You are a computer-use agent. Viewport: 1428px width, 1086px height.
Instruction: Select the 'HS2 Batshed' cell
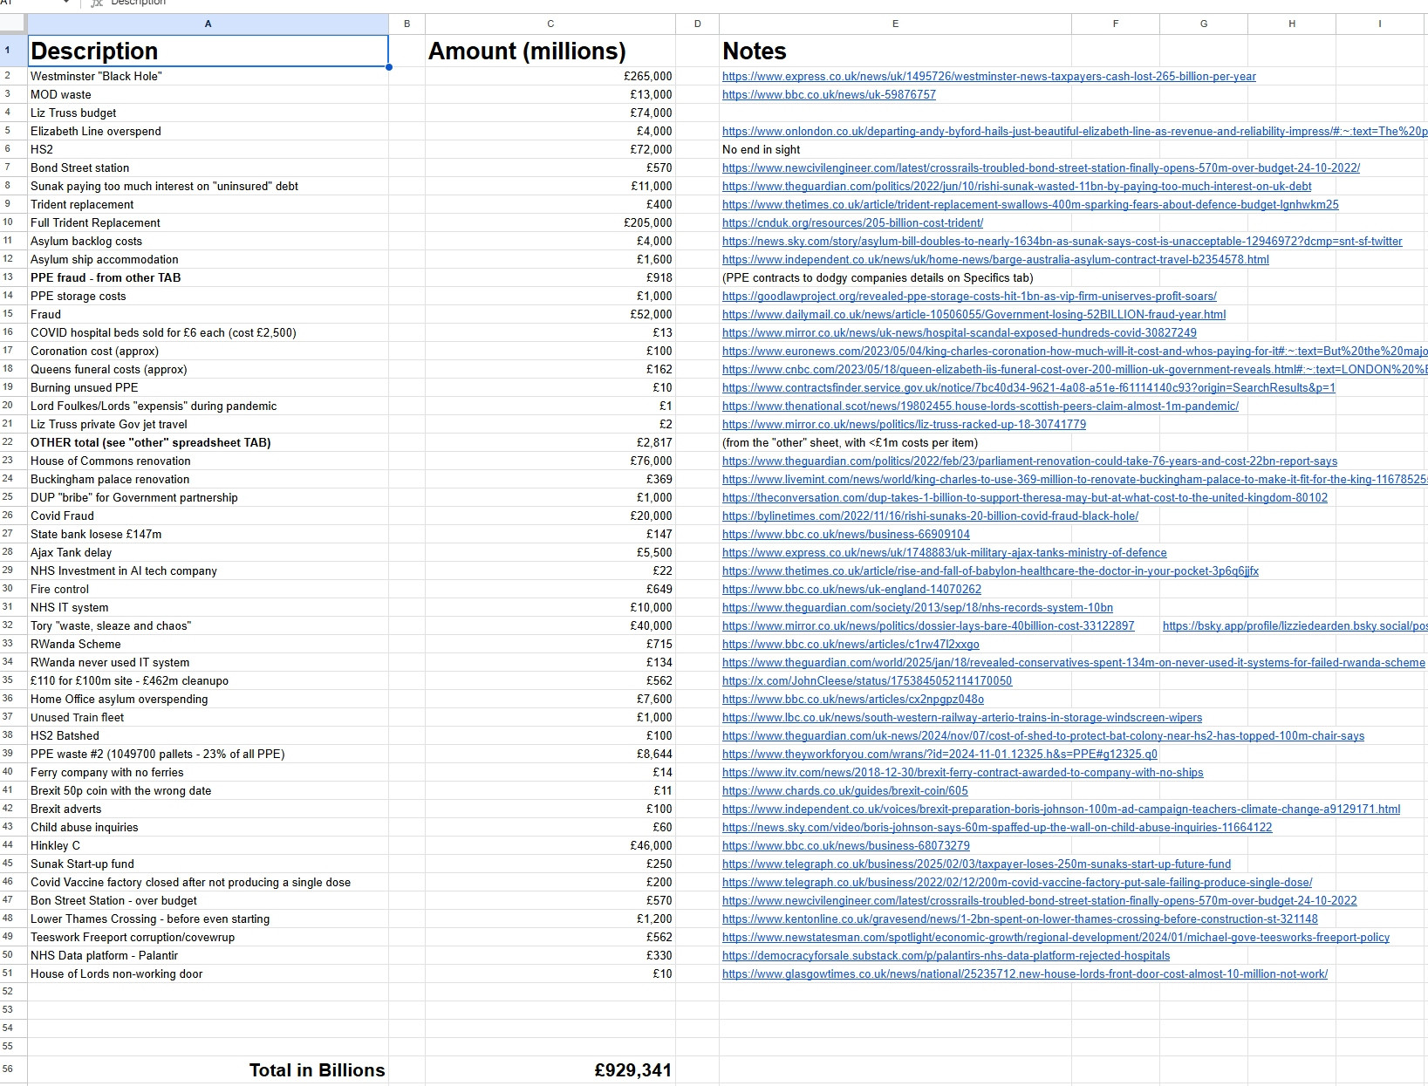208,736
